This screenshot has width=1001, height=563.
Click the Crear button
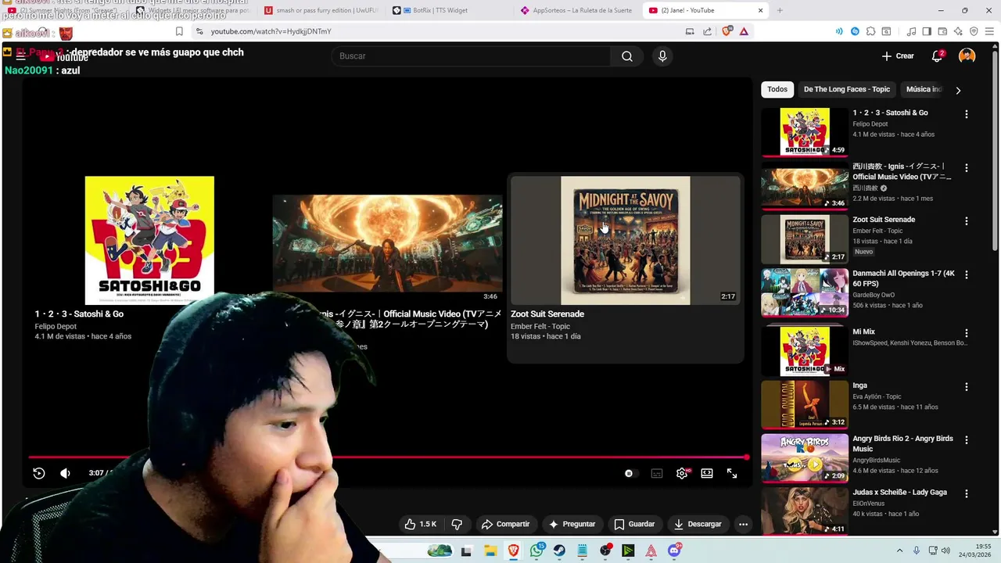898,56
